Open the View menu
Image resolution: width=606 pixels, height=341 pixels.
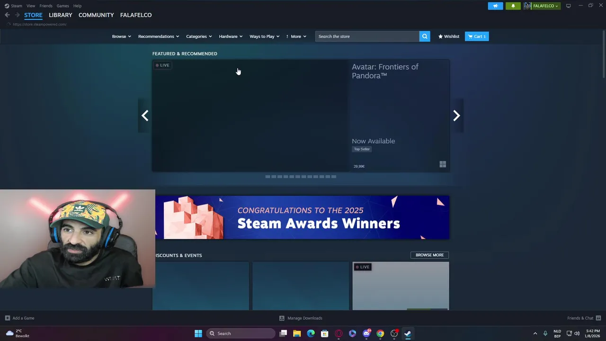tap(31, 6)
